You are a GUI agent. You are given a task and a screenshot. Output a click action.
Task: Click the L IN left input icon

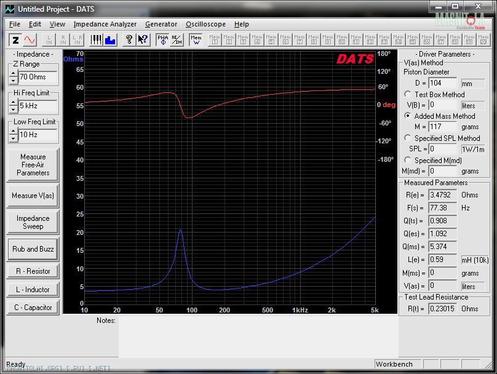coord(49,40)
